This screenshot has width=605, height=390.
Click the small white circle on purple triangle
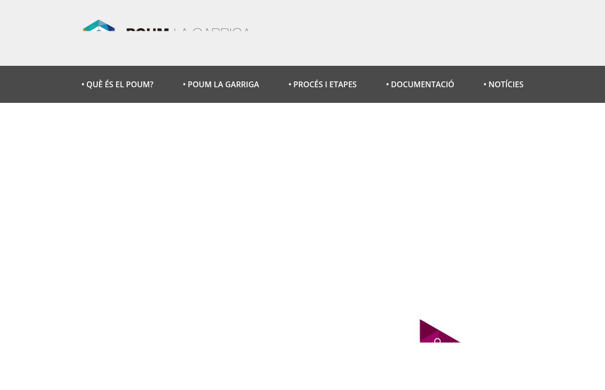click(x=437, y=341)
